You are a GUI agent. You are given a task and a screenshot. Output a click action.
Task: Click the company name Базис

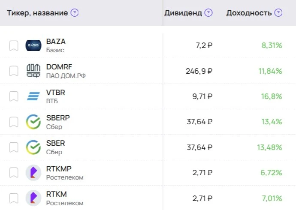[x=55, y=50]
